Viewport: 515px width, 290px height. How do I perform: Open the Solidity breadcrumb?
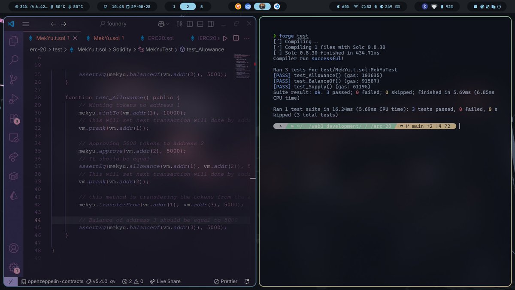122,49
